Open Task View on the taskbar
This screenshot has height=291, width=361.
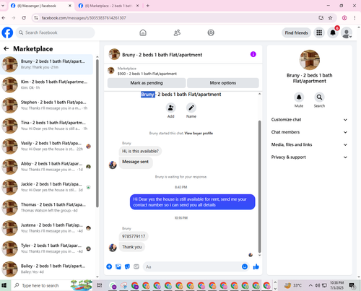100,285
